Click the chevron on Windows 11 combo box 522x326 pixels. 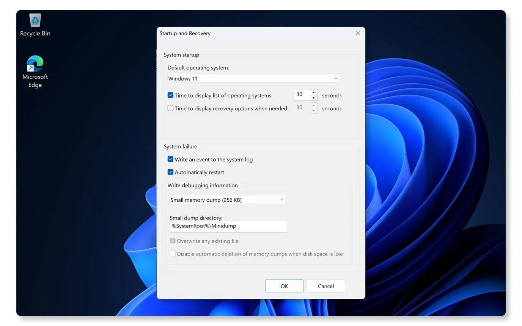click(x=336, y=78)
